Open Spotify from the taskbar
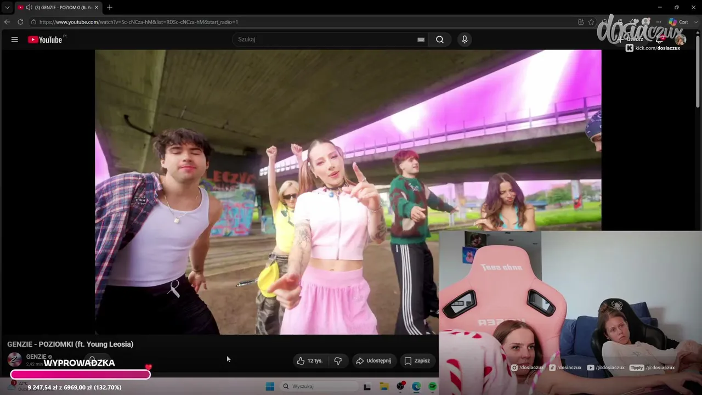The width and height of the screenshot is (702, 395). point(432,387)
